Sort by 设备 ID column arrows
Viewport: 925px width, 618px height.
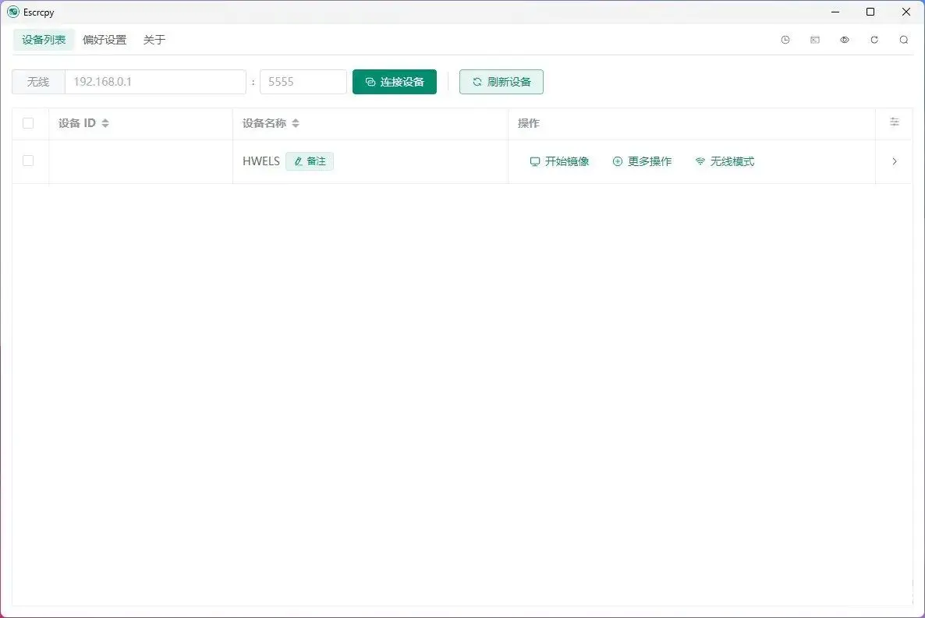105,123
